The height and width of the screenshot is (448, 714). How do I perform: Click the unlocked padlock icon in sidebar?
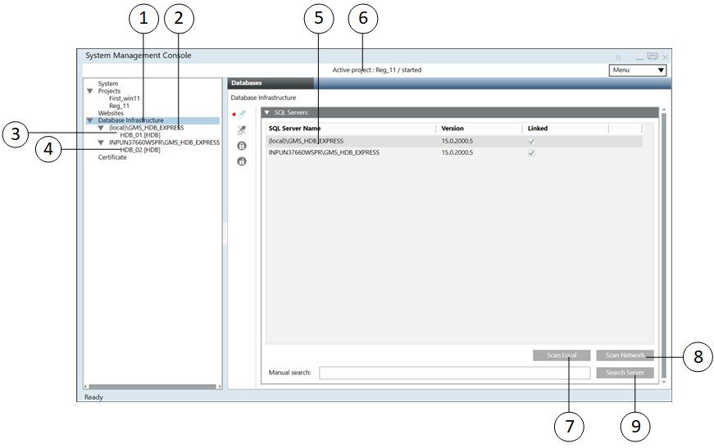(x=242, y=161)
